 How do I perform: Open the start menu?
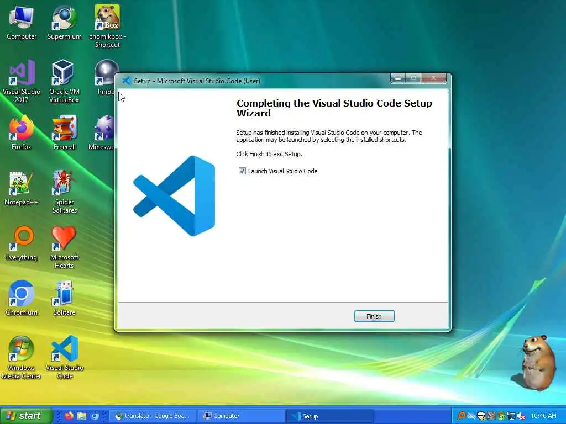tap(25, 416)
